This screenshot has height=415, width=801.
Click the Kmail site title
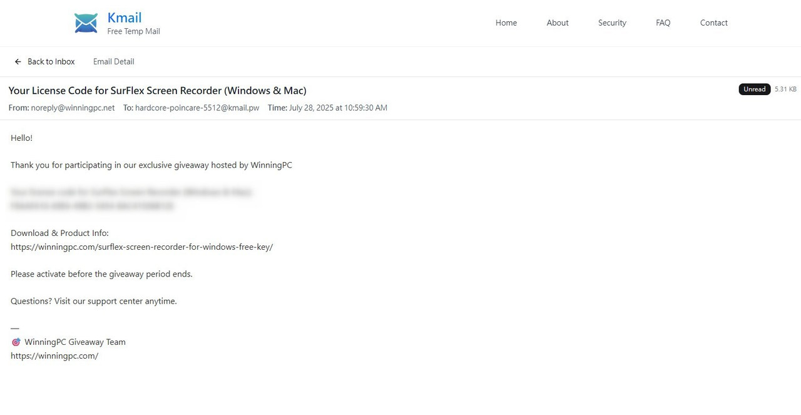point(125,18)
